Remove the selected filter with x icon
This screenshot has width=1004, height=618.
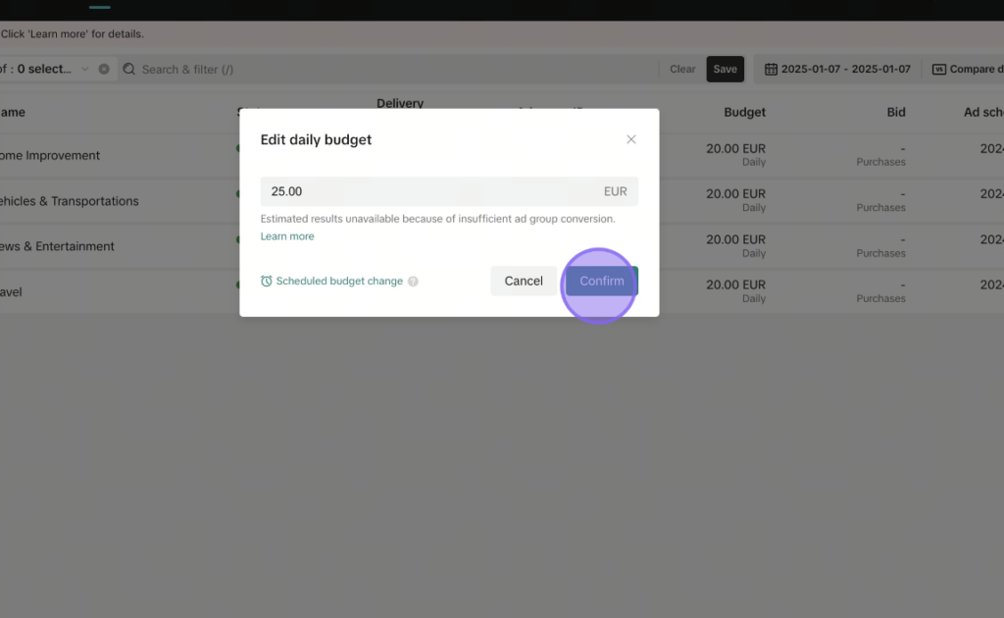pyautogui.click(x=104, y=70)
